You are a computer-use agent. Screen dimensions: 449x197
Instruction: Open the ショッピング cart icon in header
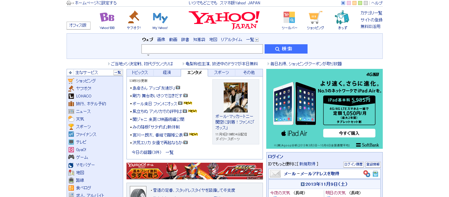coord(315,17)
